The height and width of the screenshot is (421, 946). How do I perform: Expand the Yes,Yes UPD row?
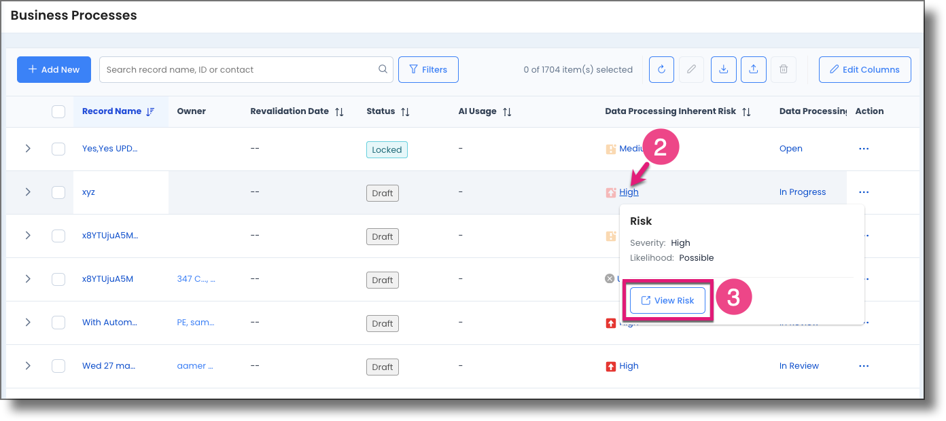tap(28, 149)
